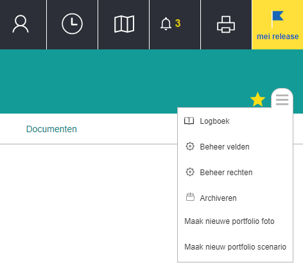Choose Beheer velden menu entry
Screen dimensions: 303x274
coord(225,147)
